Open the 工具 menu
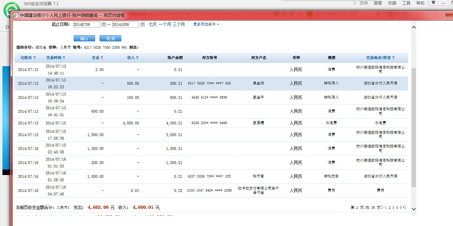Viewport: 453px width, 226px height. coord(406,3)
